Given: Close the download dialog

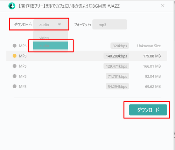Looking at the screenshot, I should [x=163, y=6].
